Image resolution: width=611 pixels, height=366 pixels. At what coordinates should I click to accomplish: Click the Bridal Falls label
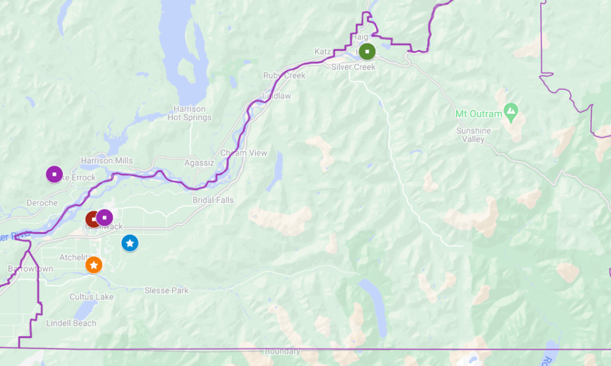tap(213, 200)
